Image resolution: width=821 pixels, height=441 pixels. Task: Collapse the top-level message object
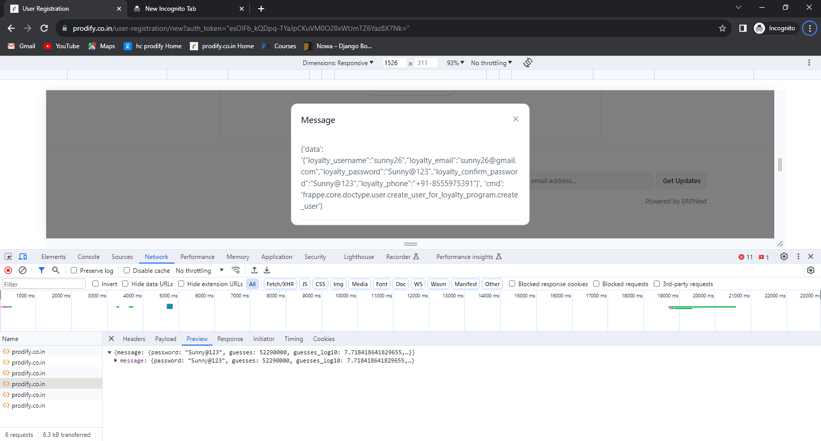pos(109,352)
